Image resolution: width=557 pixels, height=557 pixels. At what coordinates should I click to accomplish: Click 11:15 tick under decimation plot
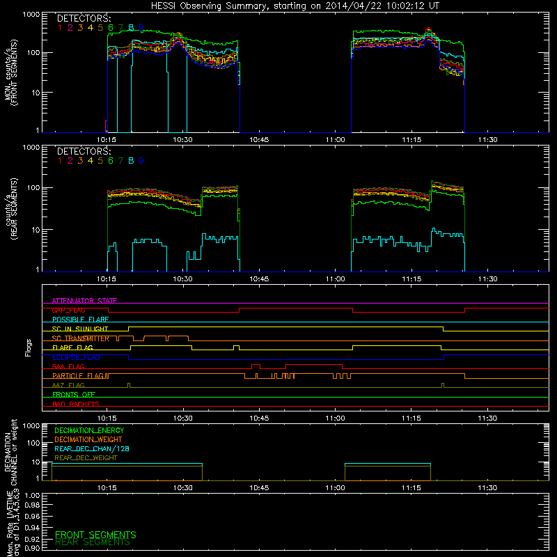(x=411, y=488)
